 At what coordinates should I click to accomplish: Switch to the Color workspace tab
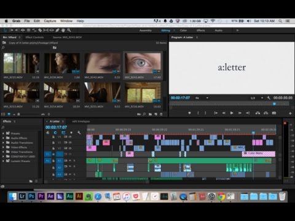pos(183,31)
